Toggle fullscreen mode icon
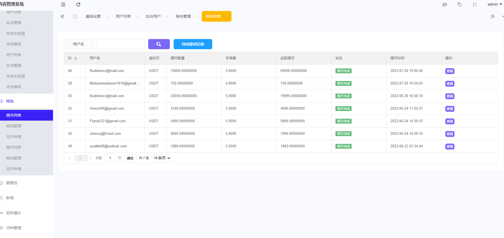 pos(475,5)
